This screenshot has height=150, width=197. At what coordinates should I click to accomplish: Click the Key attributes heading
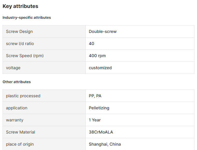[x=20, y=6]
